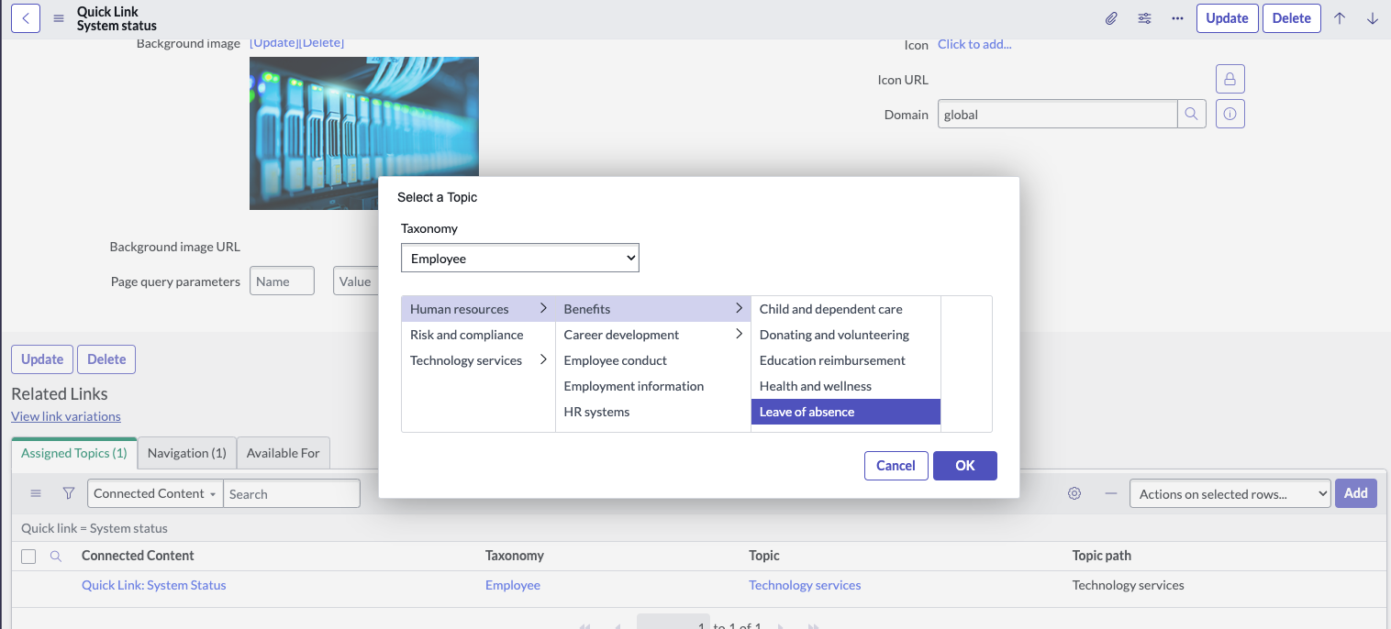Click [Update] link for Background image
The width and height of the screenshot is (1391, 629).
(274, 43)
